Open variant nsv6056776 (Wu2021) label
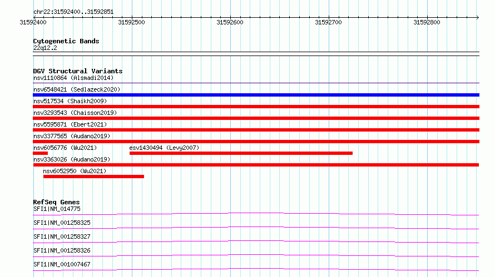Viewport: 495px width, 277px height. click(x=65, y=148)
